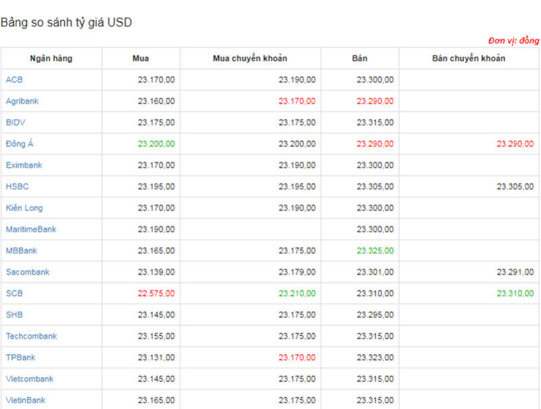This screenshot has width=541, height=409.
Task: Open the ACB bank link
Action: pos(14,80)
